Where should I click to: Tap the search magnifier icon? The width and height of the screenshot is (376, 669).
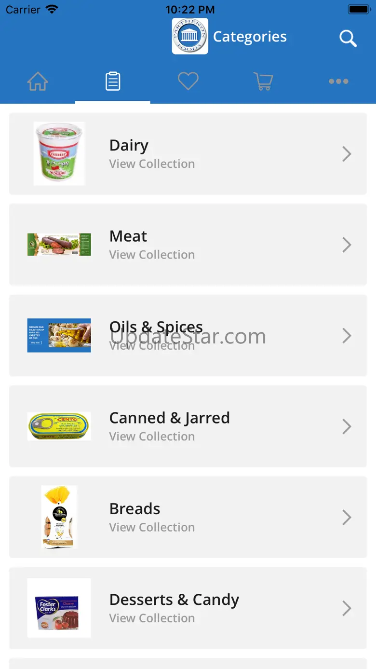click(x=348, y=38)
